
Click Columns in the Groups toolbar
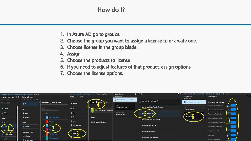click(59, 103)
